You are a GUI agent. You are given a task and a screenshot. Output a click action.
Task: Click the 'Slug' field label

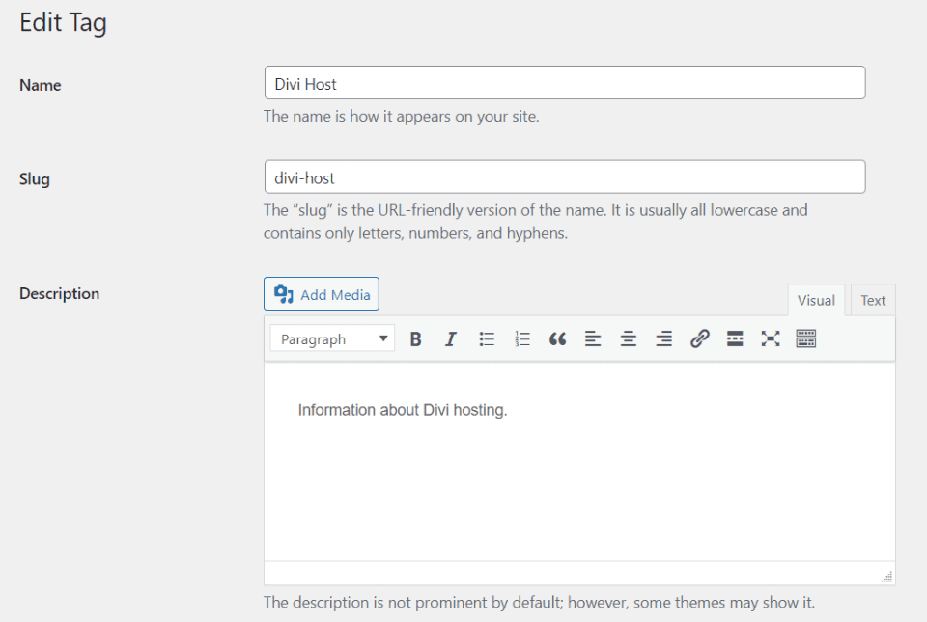pos(35,178)
